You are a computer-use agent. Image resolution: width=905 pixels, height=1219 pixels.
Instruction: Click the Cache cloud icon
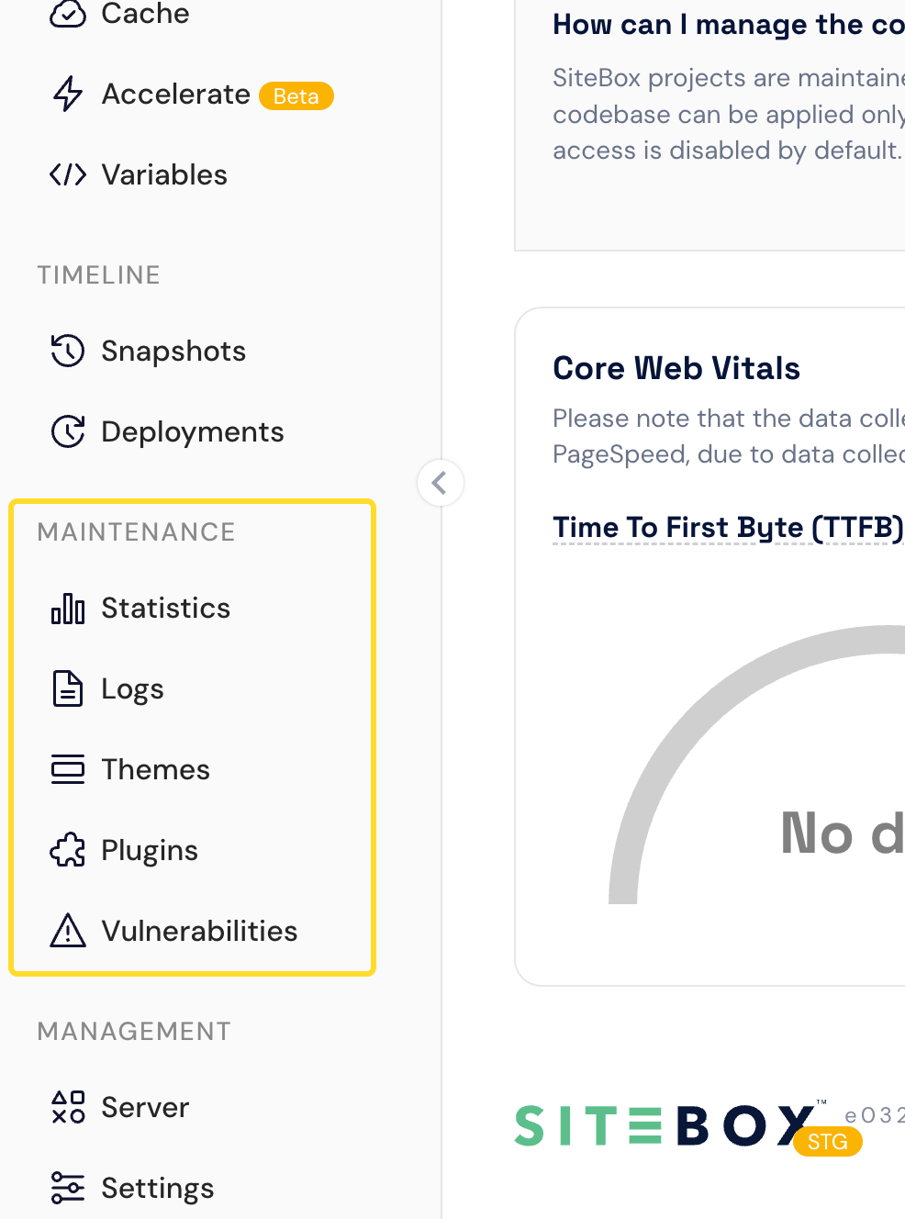point(68,13)
